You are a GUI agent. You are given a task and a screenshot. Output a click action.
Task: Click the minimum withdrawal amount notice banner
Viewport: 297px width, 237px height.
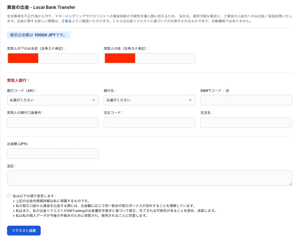pos(39,35)
